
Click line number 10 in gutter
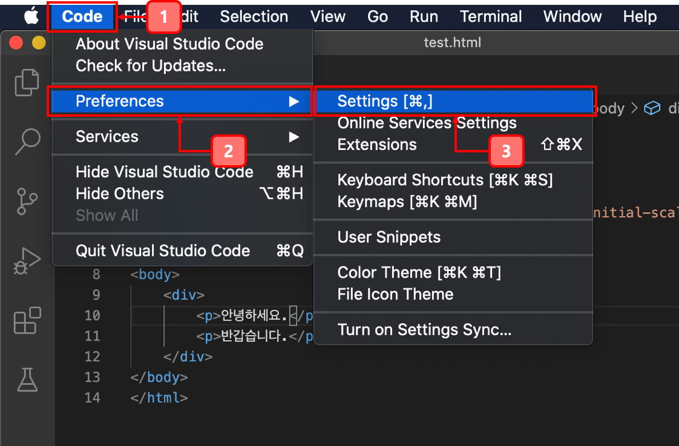pyautogui.click(x=93, y=315)
